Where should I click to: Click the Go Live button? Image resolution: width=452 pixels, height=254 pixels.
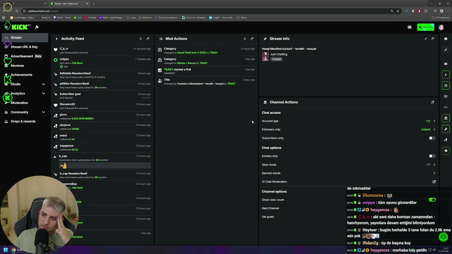click(426, 27)
